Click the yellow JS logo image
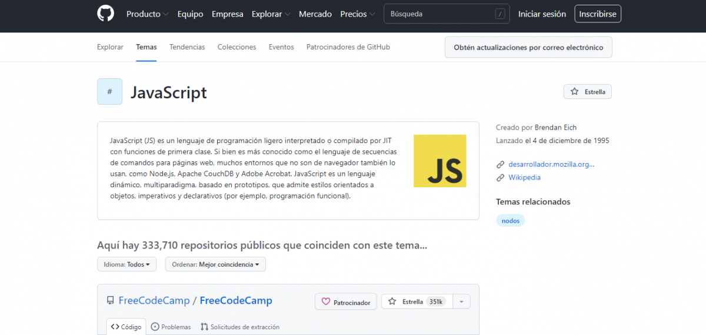 point(439,161)
